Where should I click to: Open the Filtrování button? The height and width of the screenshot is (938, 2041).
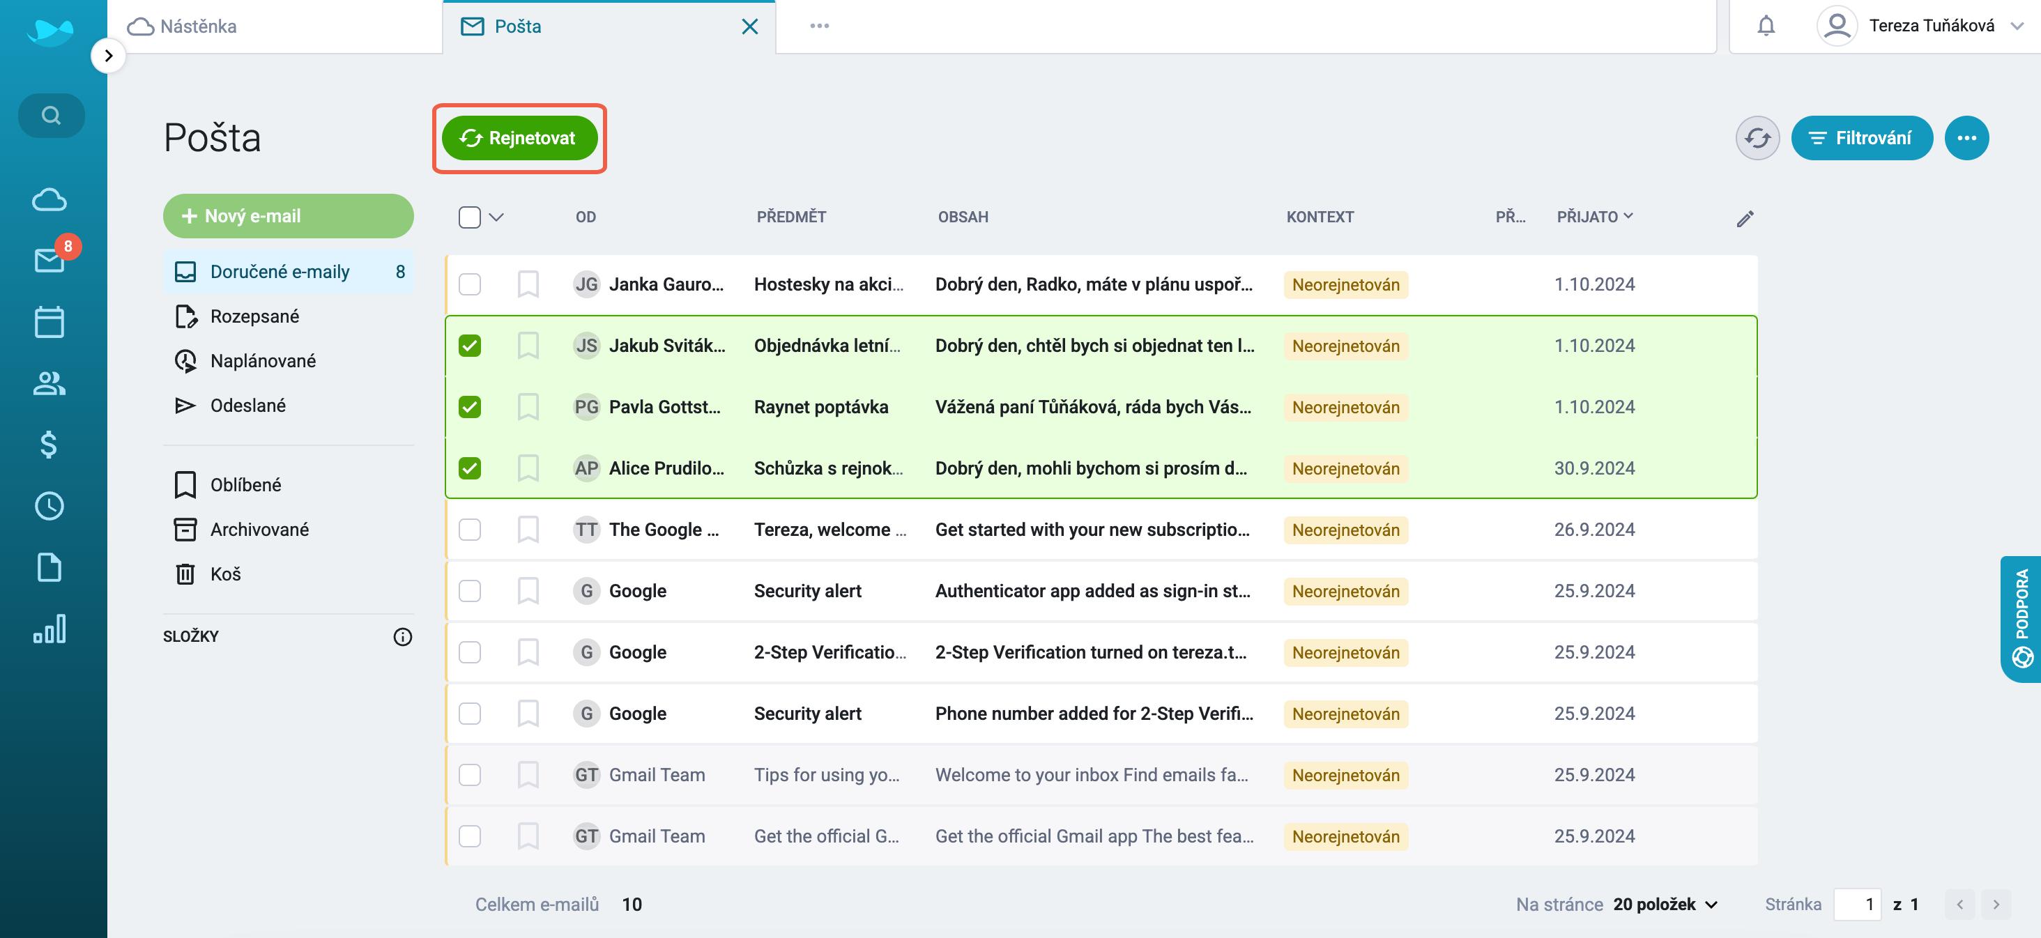pos(1862,138)
